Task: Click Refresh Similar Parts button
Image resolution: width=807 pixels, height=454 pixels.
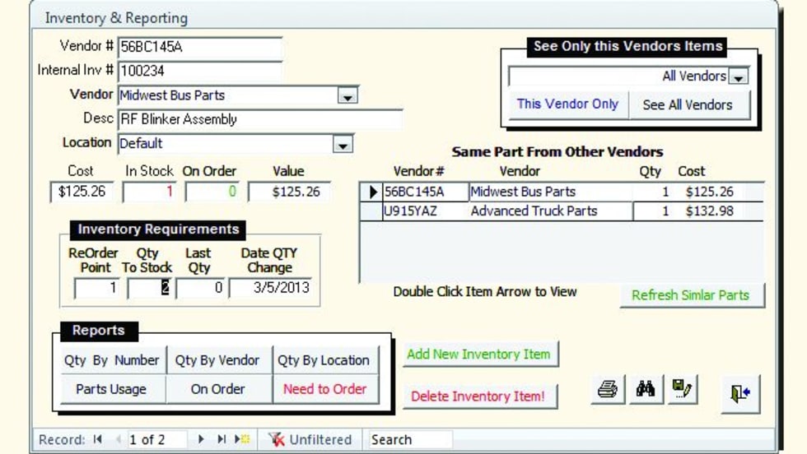Action: [x=690, y=295]
